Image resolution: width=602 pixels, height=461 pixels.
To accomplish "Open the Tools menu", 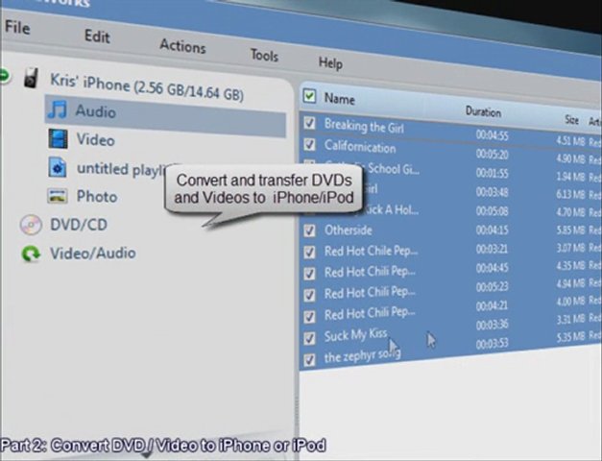I will pos(264,55).
